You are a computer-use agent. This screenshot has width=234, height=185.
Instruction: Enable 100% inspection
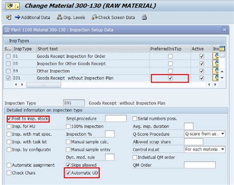pyautogui.click(x=68, y=127)
